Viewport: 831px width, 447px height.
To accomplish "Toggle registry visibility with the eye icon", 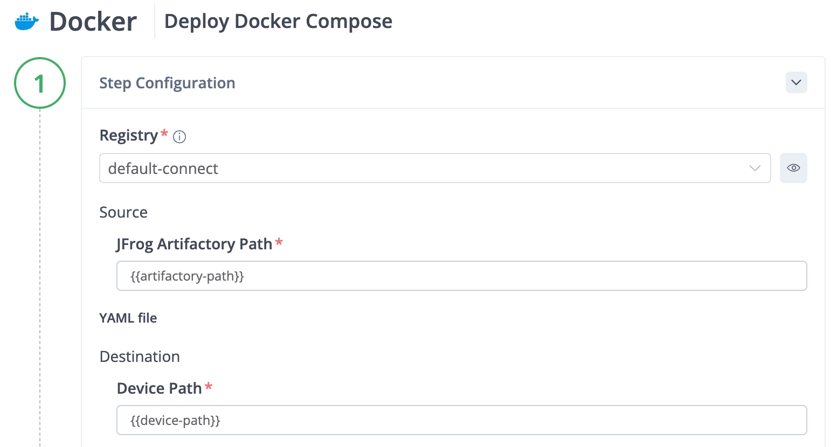I will point(793,168).
